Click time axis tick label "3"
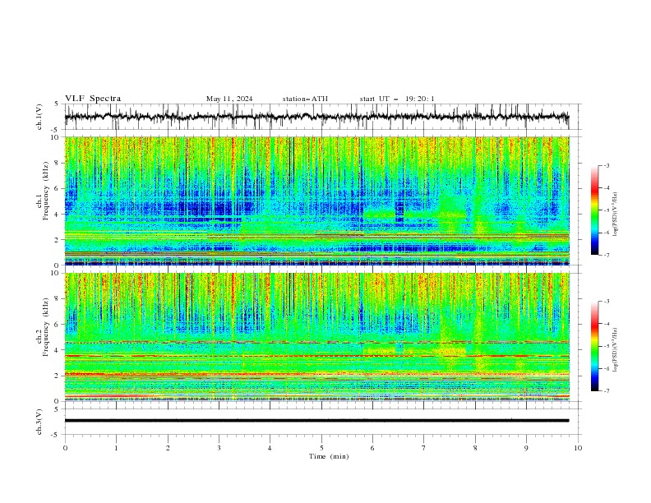 pos(219,448)
